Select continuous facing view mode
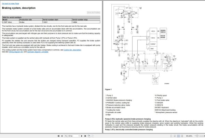 tap(182, 136)
